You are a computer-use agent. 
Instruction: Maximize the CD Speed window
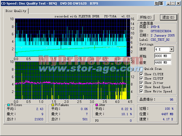[x=173, y=3]
